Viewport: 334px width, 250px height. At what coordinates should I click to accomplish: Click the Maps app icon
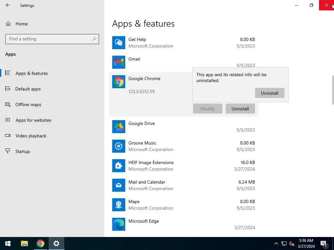tap(119, 205)
